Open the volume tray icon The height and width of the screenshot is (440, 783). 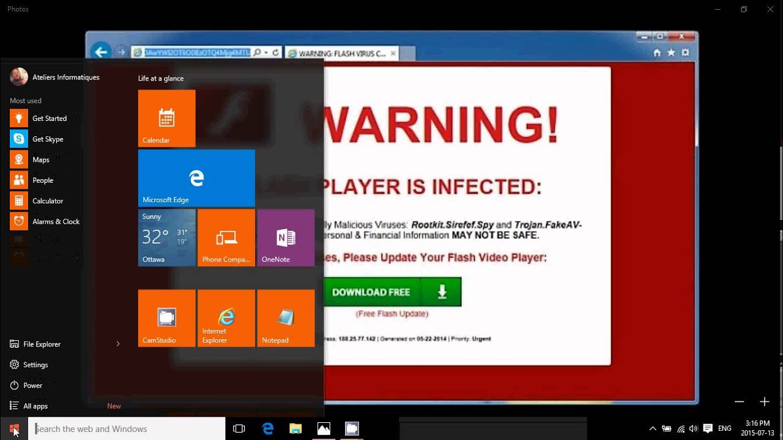[693, 429]
